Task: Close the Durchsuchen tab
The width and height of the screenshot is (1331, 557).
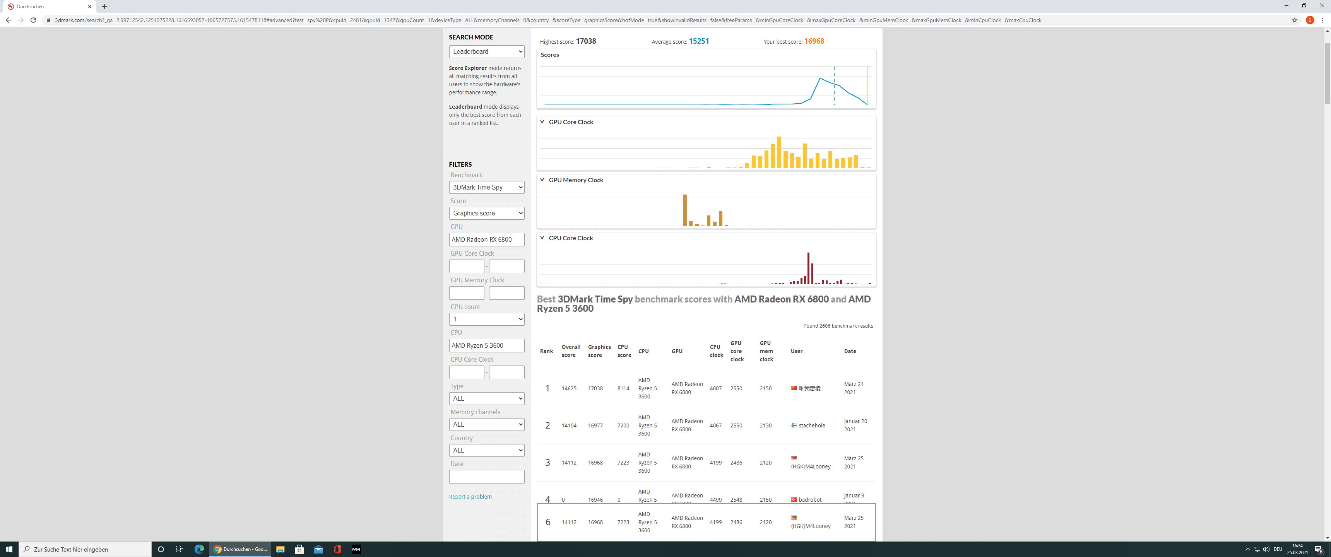Action: click(x=89, y=7)
